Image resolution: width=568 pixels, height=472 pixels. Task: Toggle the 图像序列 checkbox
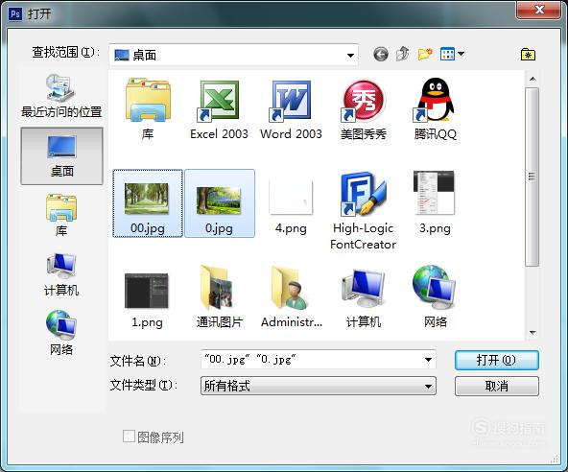coord(129,437)
